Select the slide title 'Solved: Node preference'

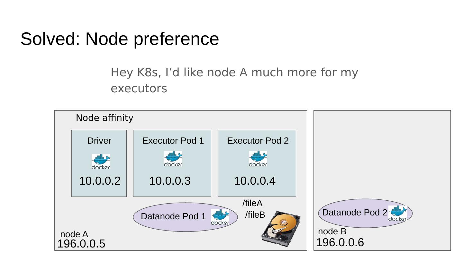(x=120, y=39)
